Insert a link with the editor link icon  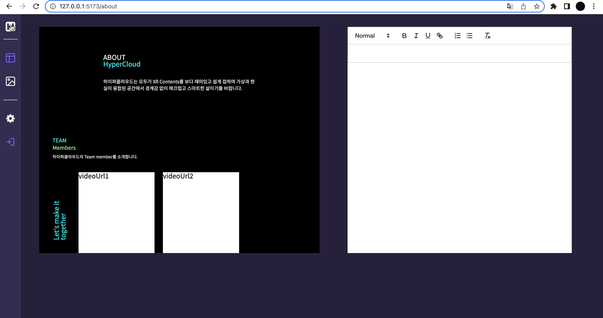440,36
